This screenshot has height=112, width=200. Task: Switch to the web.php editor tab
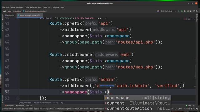(10, 15)
